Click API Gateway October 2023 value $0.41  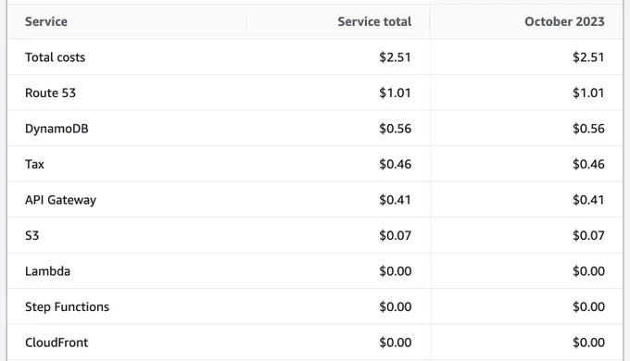tap(588, 200)
